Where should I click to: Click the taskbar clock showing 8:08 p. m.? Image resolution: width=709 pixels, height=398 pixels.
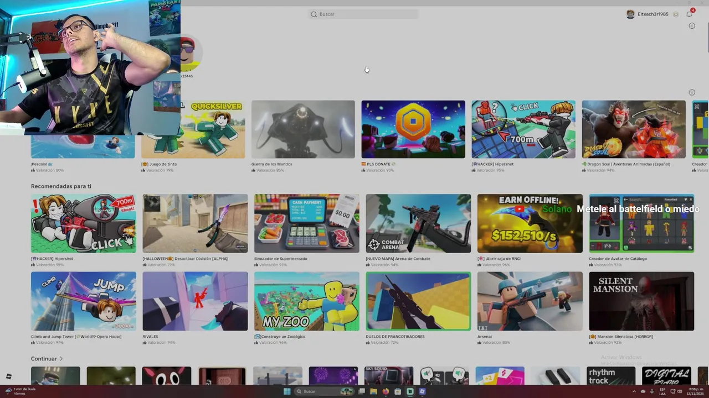pos(695,391)
